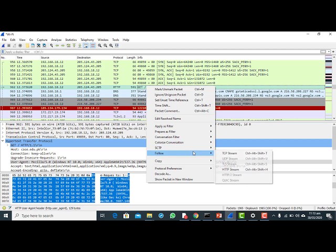Close this capture file icon
Screen dimensions: 336x252
[38, 46]
